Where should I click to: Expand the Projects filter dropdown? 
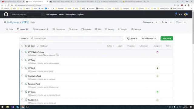[131, 46]
